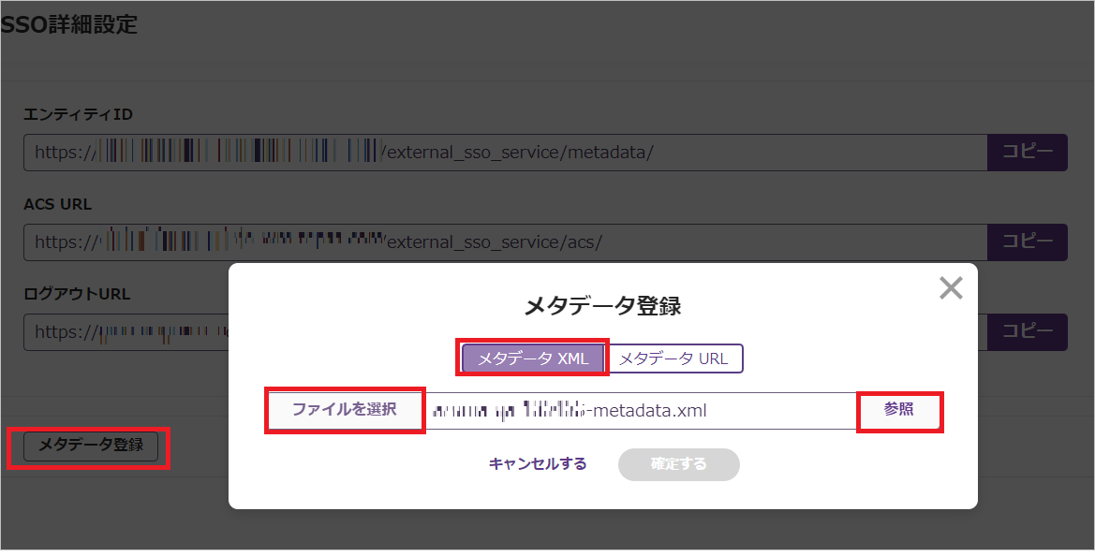Screen dimensions: 1095x556
Task: Click the ACS URL input field
Action: (506, 242)
